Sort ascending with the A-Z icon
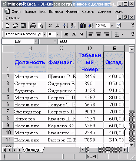Viewport: 136px width, 161px height. (x=66, y=25)
